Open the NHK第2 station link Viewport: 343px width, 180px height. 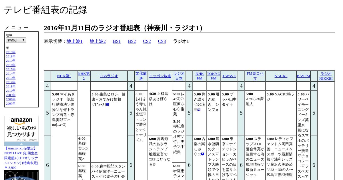(x=84, y=76)
